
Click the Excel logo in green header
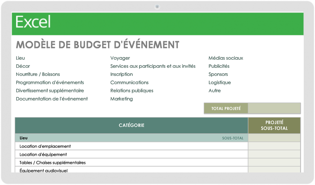(33, 22)
